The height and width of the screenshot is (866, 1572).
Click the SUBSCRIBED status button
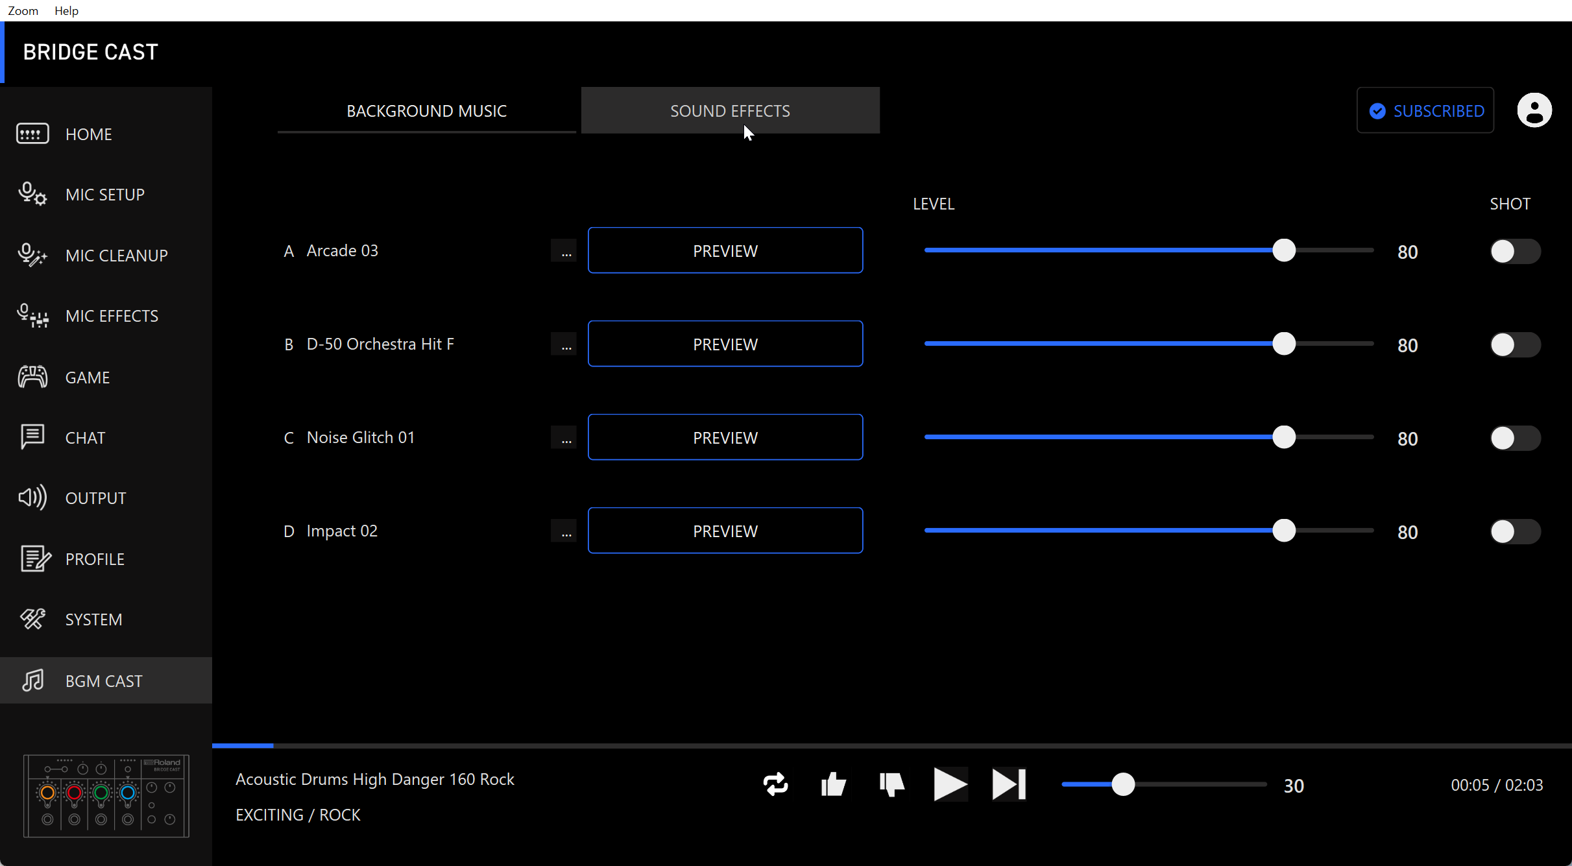tap(1425, 110)
